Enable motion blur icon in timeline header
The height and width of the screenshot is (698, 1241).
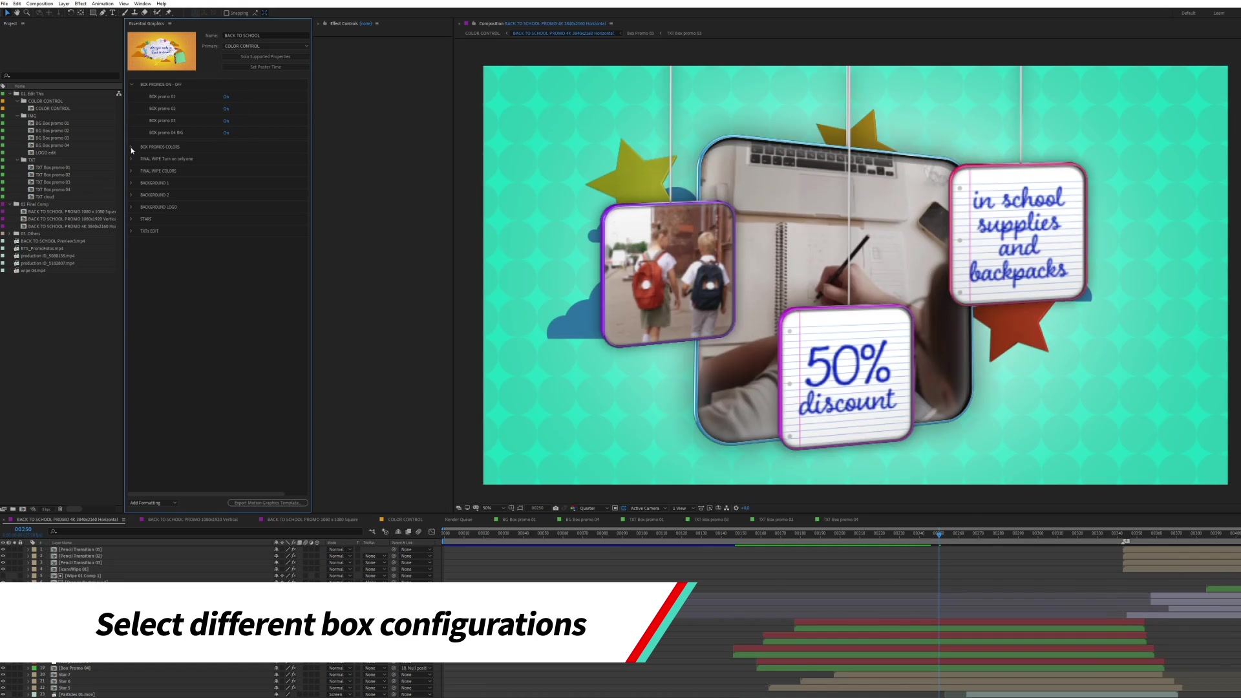click(x=418, y=532)
